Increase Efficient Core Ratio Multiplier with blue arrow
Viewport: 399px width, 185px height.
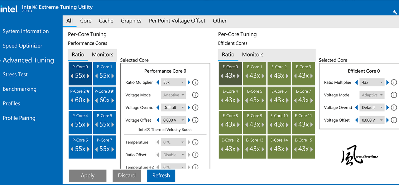(x=387, y=82)
